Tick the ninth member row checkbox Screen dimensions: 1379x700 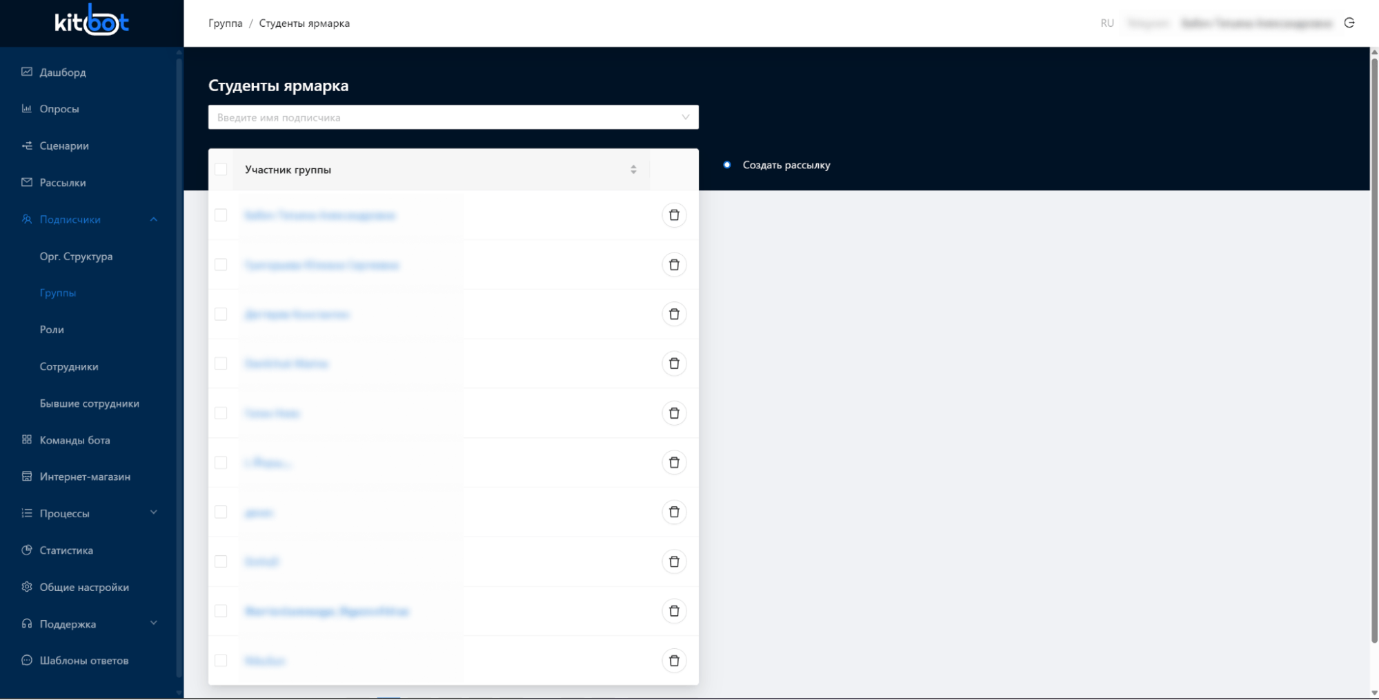[x=221, y=611]
